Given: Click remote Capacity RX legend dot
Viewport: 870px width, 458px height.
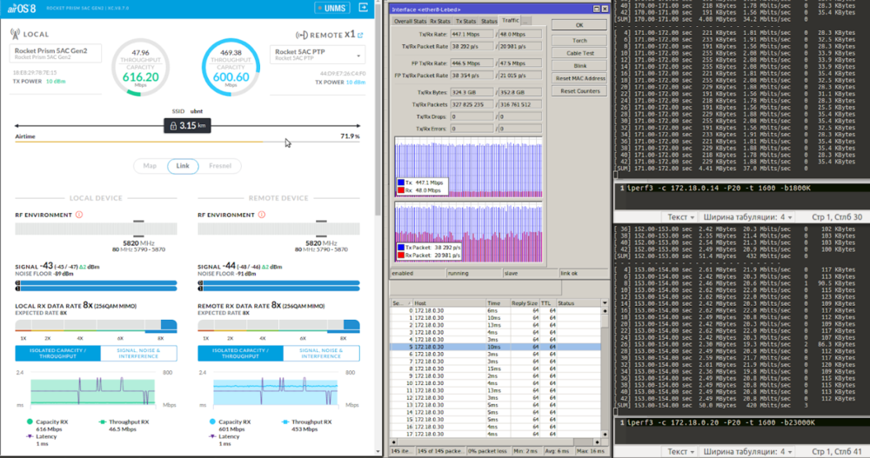Looking at the screenshot, I should [212, 422].
